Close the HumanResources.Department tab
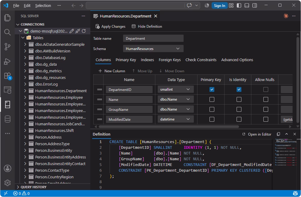The image size is (301, 197). coord(156,16)
